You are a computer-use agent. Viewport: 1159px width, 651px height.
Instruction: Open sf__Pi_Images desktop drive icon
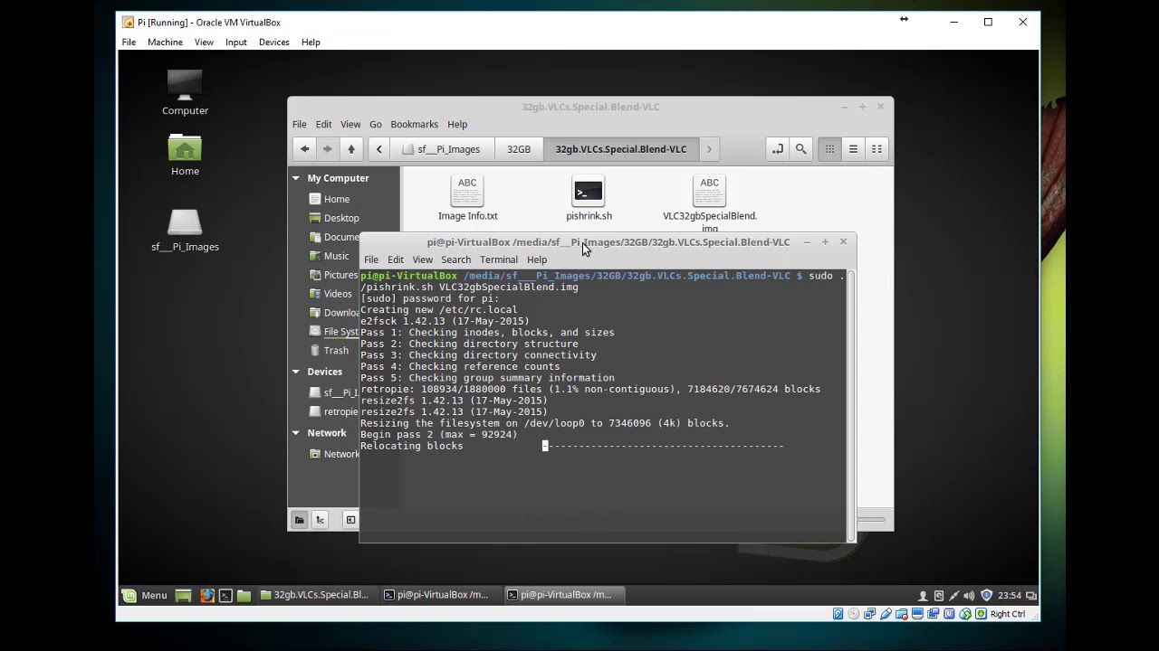tap(185, 231)
